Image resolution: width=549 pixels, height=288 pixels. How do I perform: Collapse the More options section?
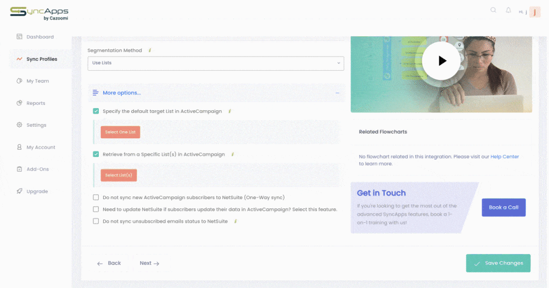click(x=338, y=93)
